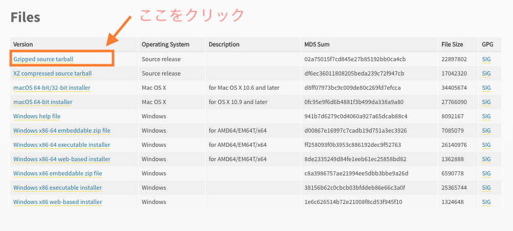
Task: Select the Windows x86-64 web-based installer
Action: click(62, 159)
